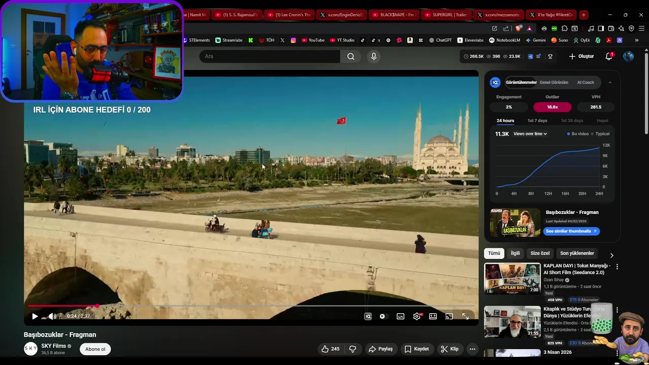The image size is (649, 365).
Task: Open a new browser tab with the plus button
Action: coord(584,15)
